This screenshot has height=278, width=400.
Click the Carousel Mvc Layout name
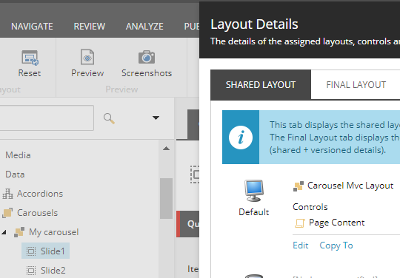point(350,186)
